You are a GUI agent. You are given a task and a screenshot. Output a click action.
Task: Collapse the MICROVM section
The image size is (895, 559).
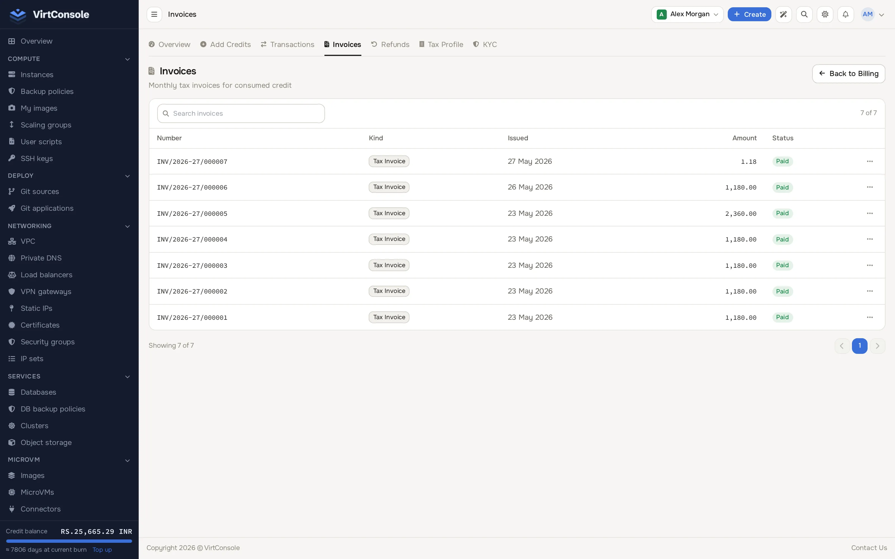tap(128, 460)
